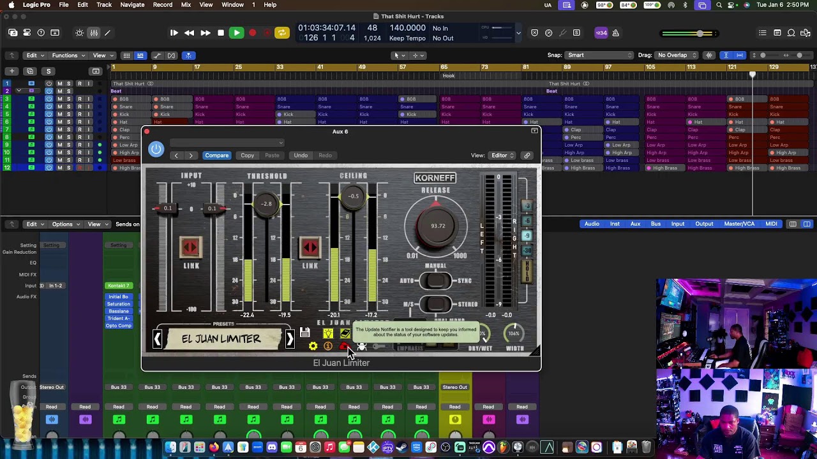Toggle the waveform zoom icon
The width and height of the screenshot is (817, 459).
tap(709, 55)
